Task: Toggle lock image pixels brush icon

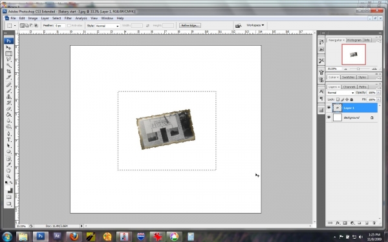Action: [343, 99]
